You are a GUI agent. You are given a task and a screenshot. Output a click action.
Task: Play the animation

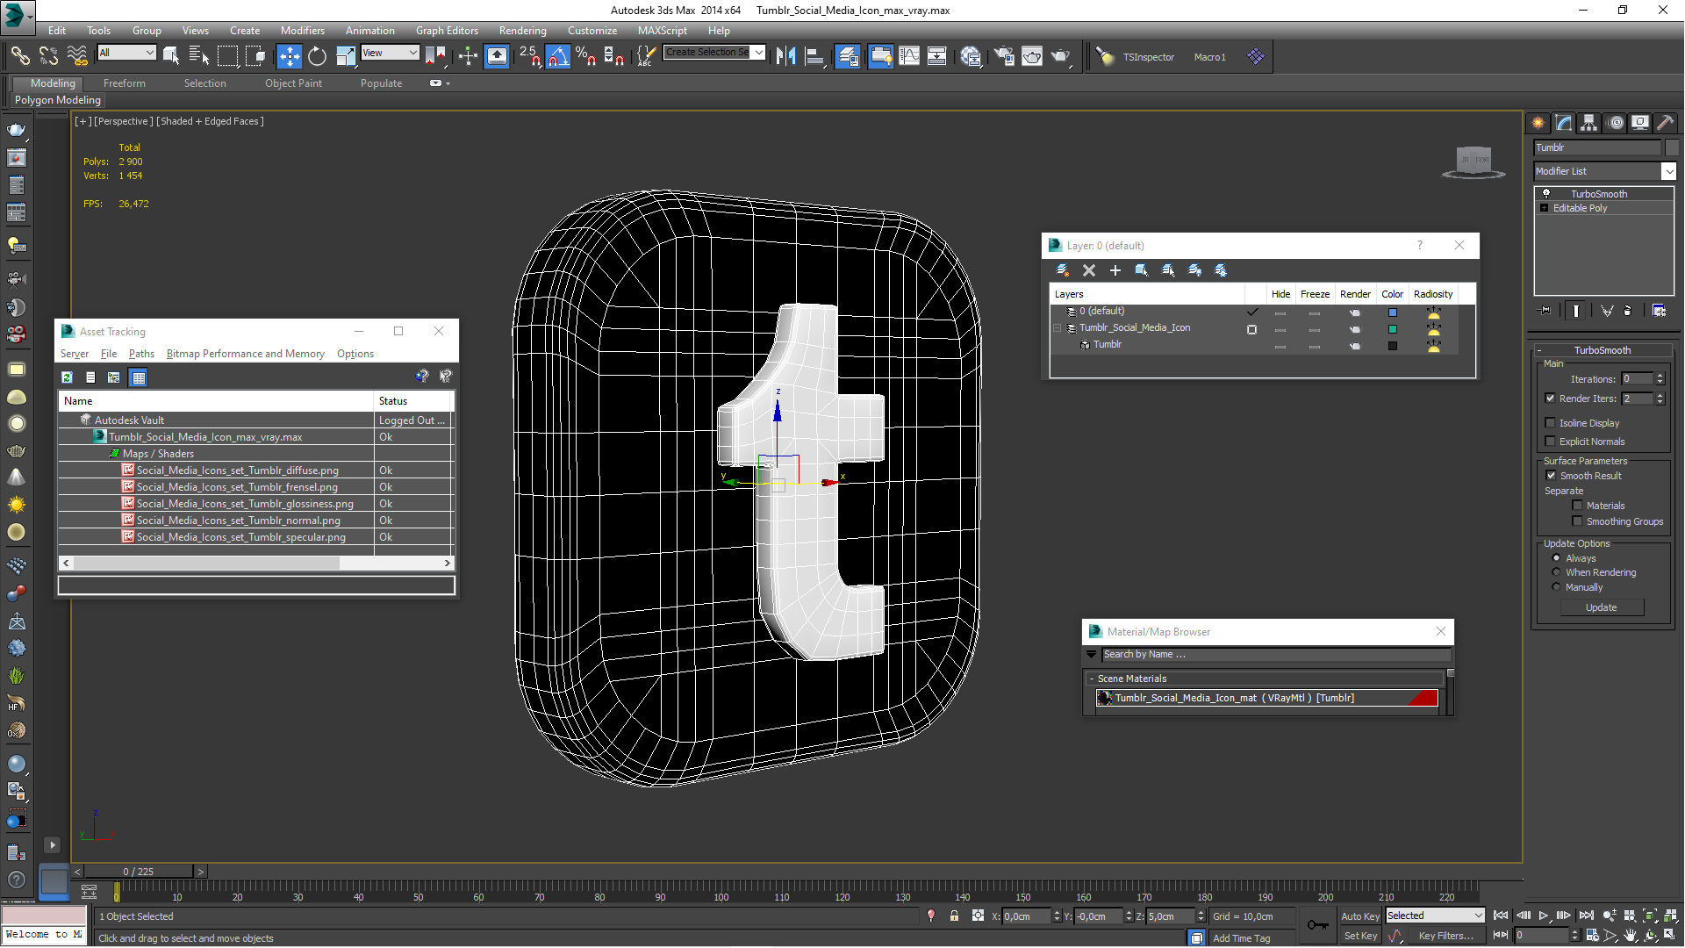point(1544,916)
